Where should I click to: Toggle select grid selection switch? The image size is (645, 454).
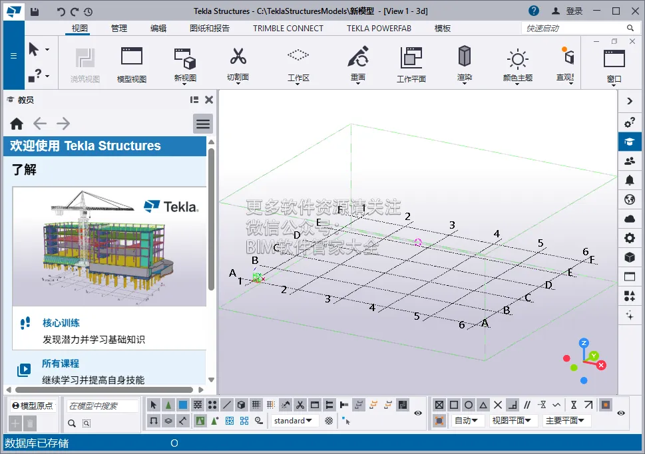(256, 405)
